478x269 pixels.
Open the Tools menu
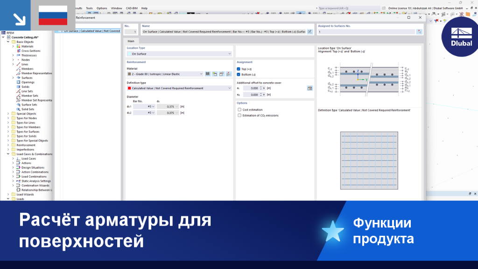click(x=89, y=8)
